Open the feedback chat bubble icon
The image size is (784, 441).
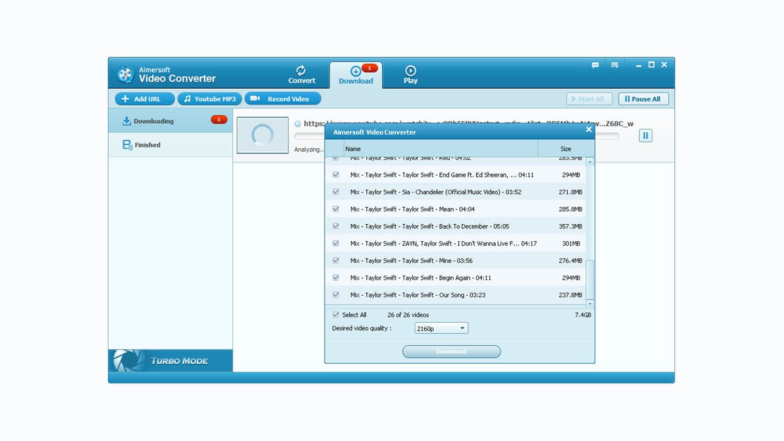[595, 64]
